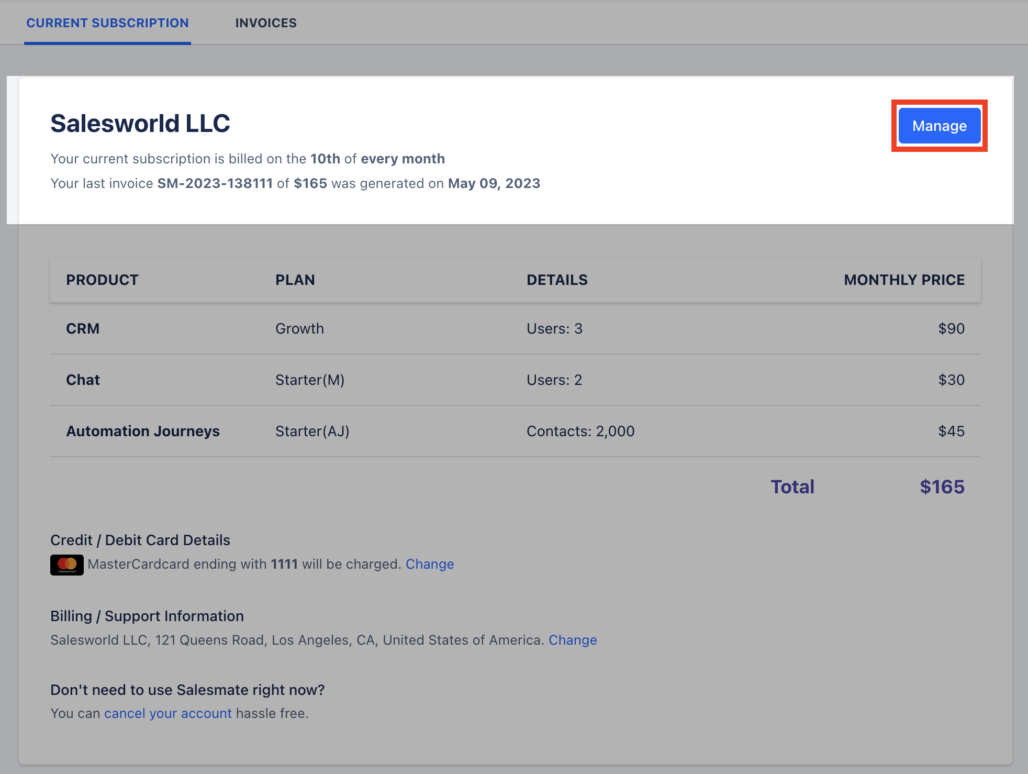Screen dimensions: 1028x774
Task: Click the Users: 2 detail
Action: [x=554, y=380]
